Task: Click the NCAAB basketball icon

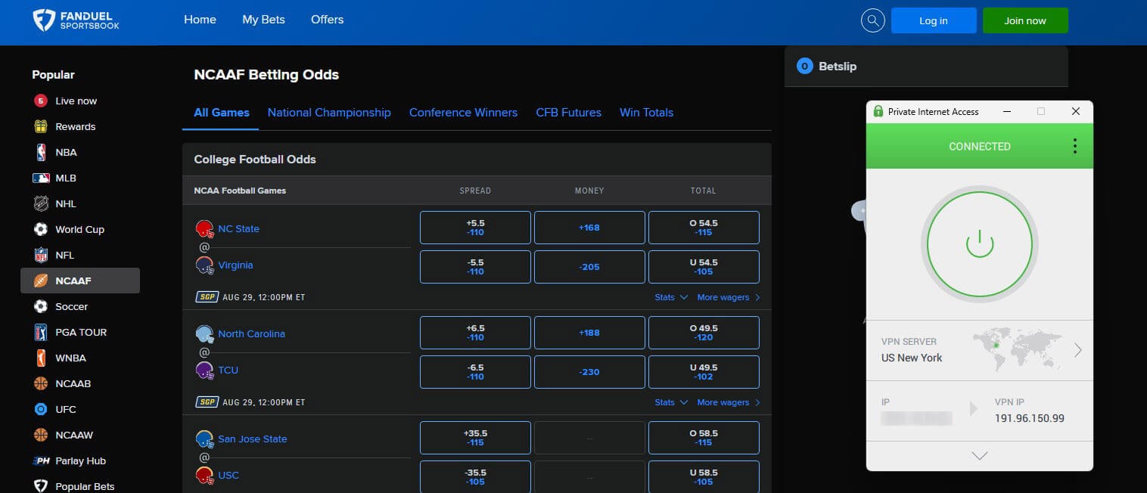Action: [41, 383]
